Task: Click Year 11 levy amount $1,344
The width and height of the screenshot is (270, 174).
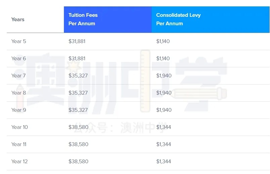Action: (x=164, y=144)
